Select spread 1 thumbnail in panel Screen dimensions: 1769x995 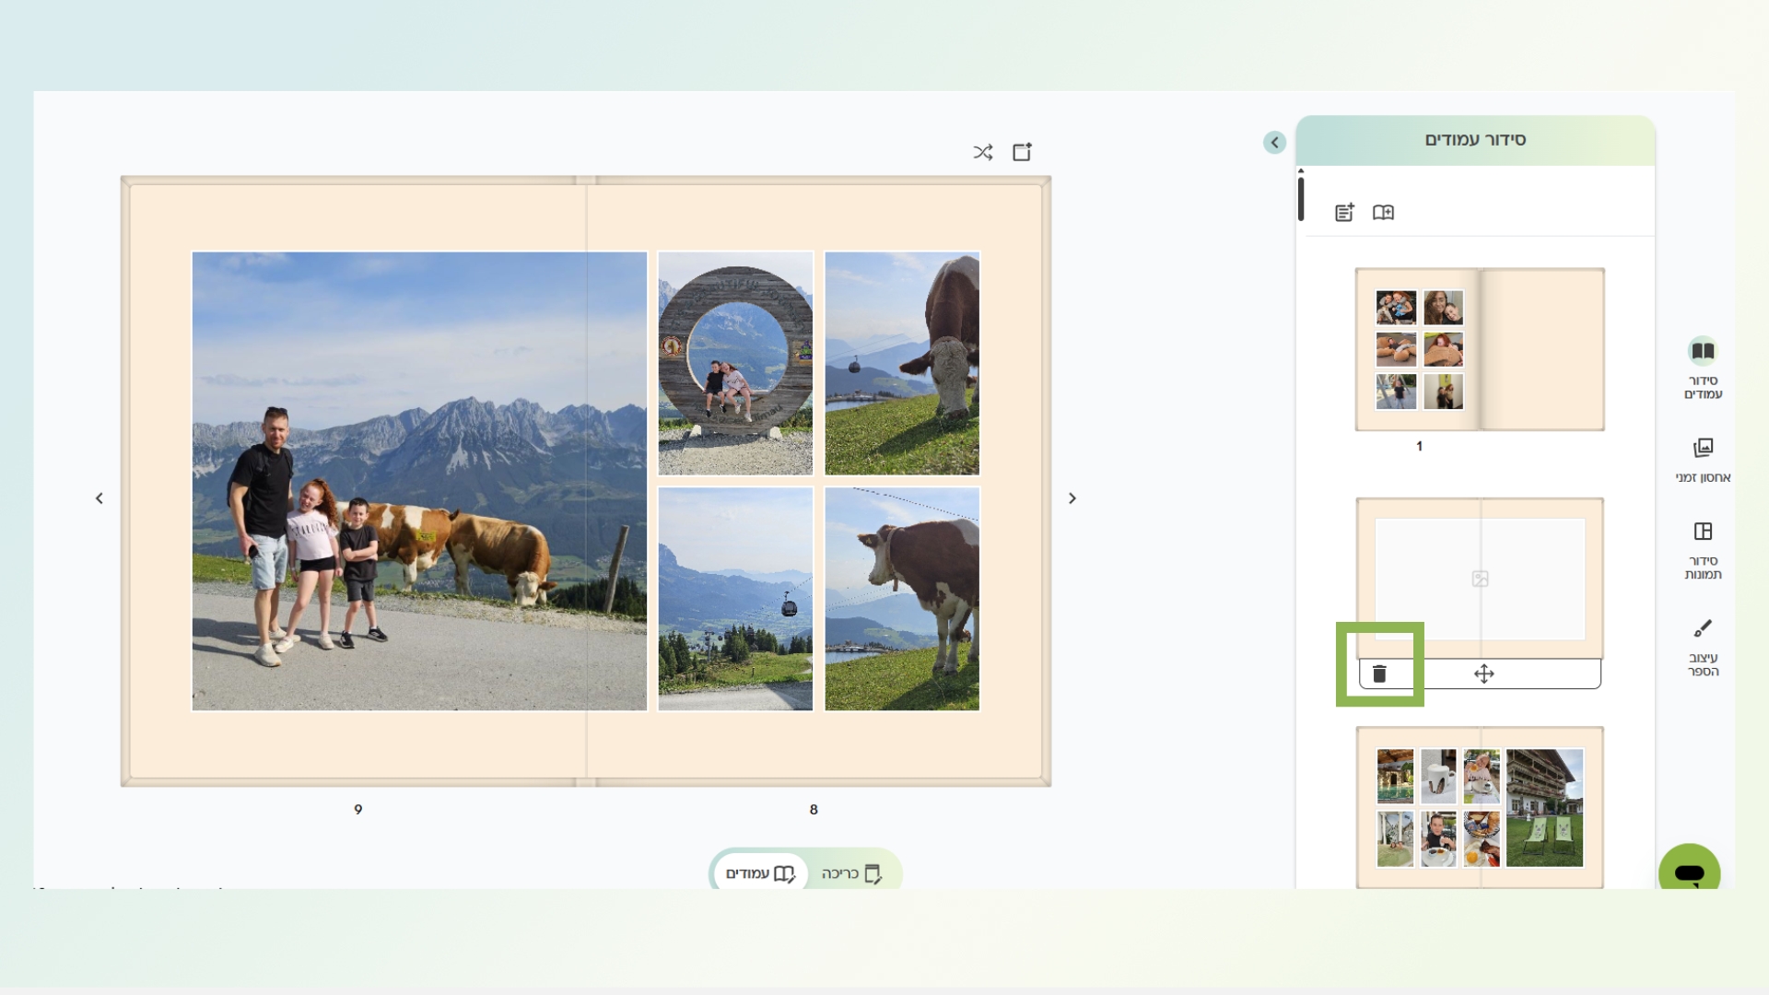point(1480,349)
